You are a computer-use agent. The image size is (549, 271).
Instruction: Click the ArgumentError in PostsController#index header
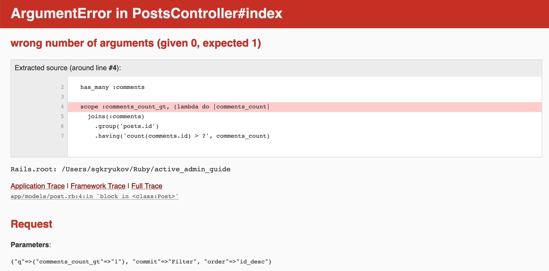[x=146, y=13]
